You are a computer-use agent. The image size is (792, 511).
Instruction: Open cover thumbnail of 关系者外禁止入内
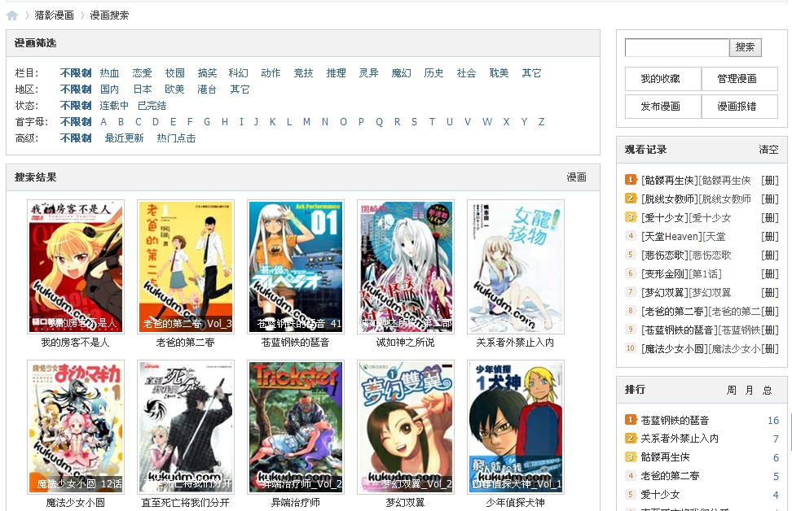click(516, 267)
